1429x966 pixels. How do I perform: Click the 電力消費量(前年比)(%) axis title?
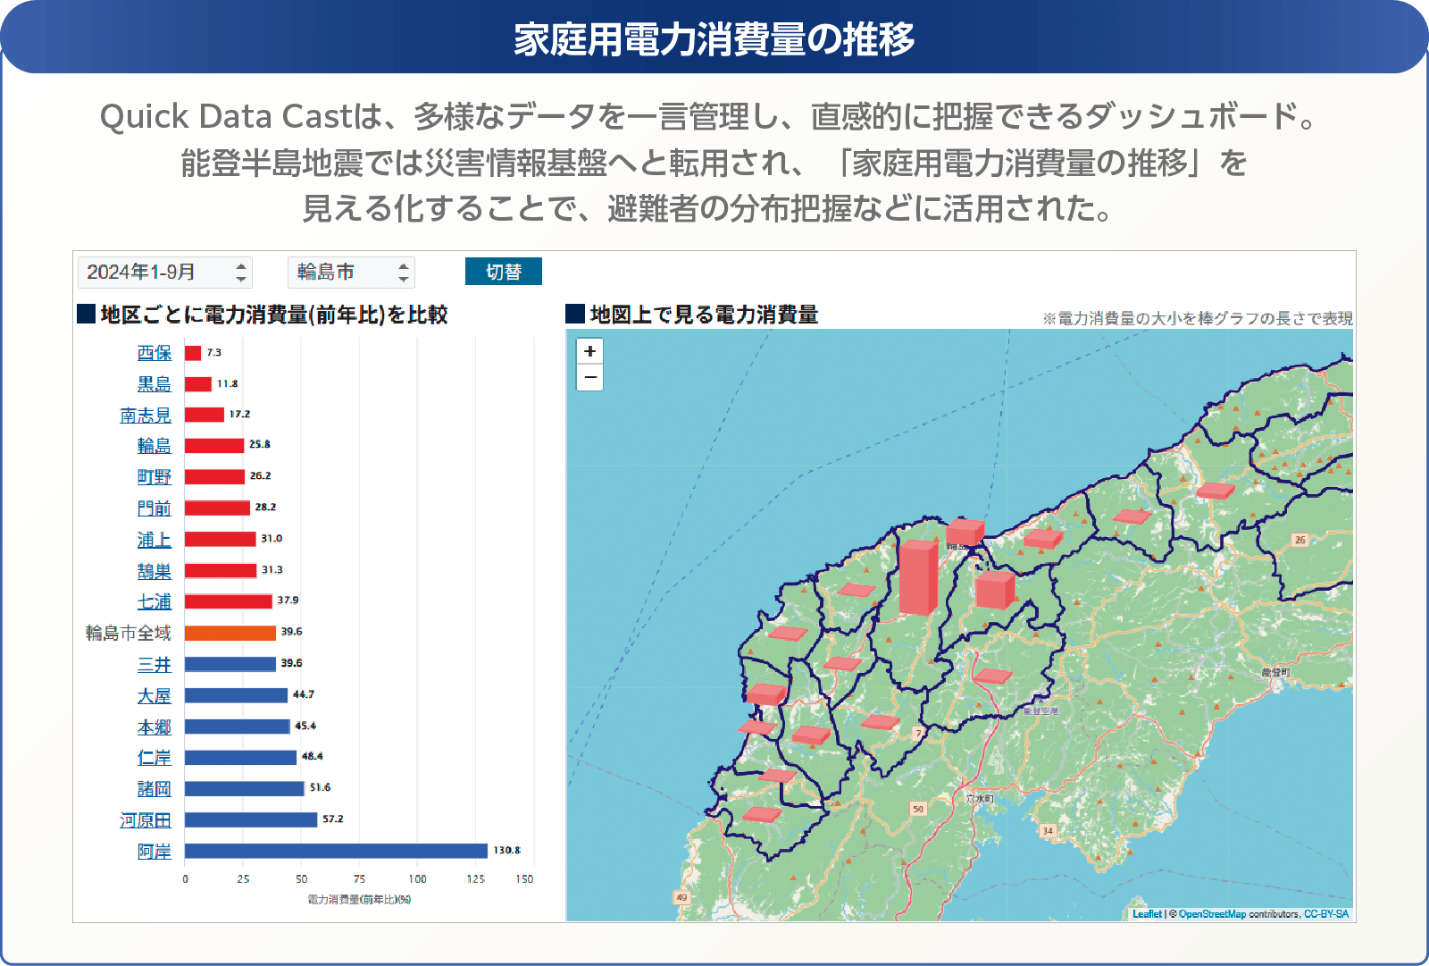click(x=359, y=900)
